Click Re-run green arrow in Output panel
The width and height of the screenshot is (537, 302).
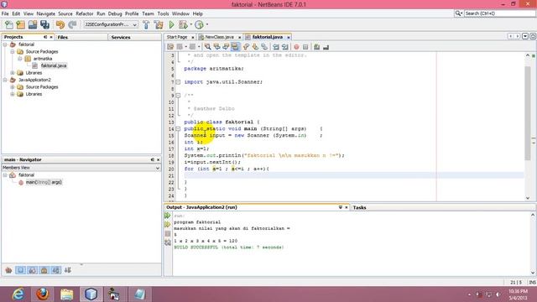pos(168,216)
